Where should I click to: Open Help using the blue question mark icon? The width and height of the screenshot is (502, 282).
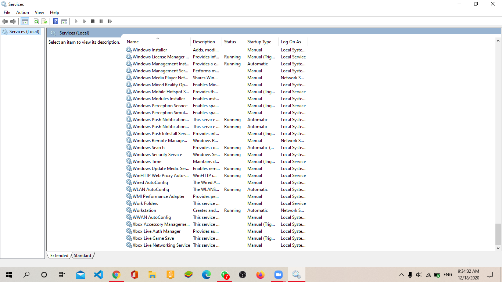[56, 21]
